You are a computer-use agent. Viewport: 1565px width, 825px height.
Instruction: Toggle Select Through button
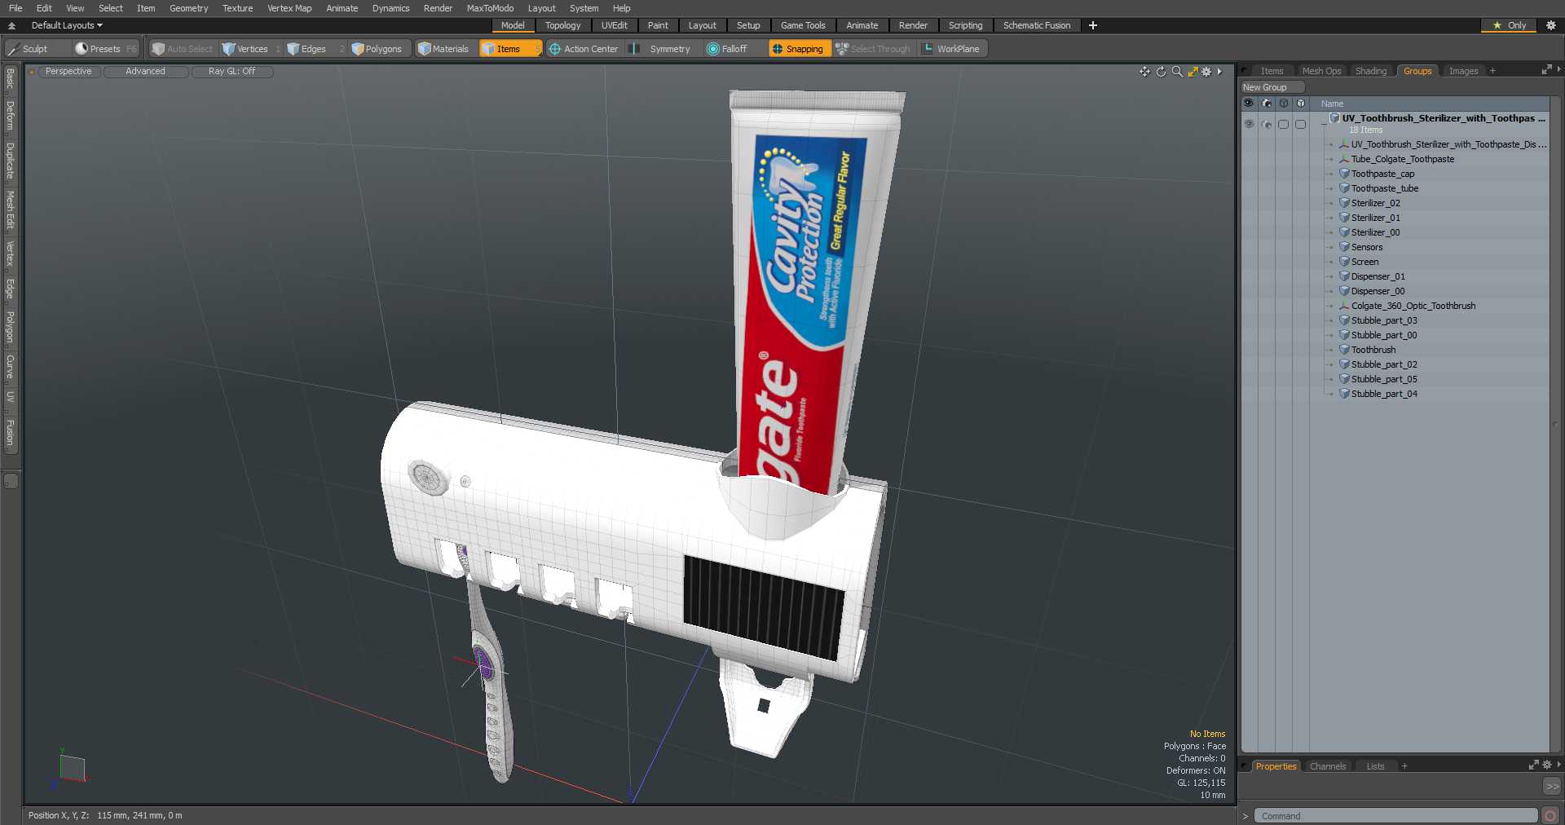pos(873,49)
